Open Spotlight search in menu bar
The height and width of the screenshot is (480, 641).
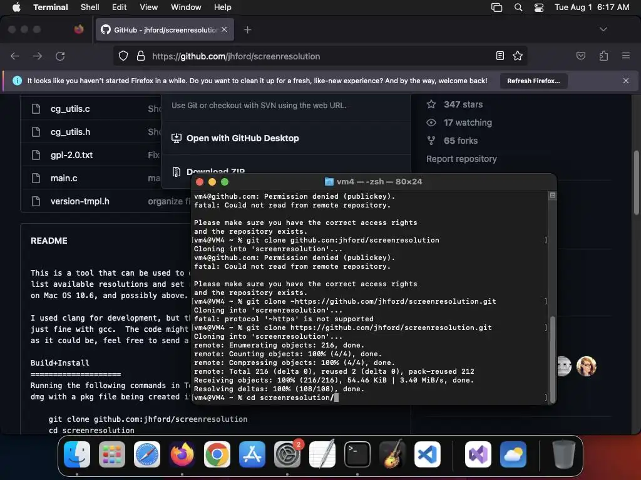[x=518, y=7]
